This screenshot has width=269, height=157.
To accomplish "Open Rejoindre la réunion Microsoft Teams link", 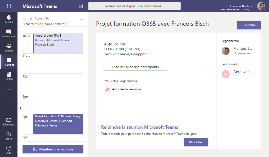I will [x=140, y=127].
